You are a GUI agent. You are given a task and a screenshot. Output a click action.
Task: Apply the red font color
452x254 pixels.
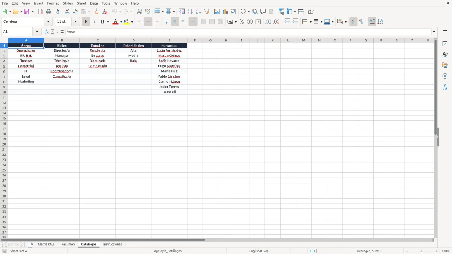pyautogui.click(x=115, y=22)
